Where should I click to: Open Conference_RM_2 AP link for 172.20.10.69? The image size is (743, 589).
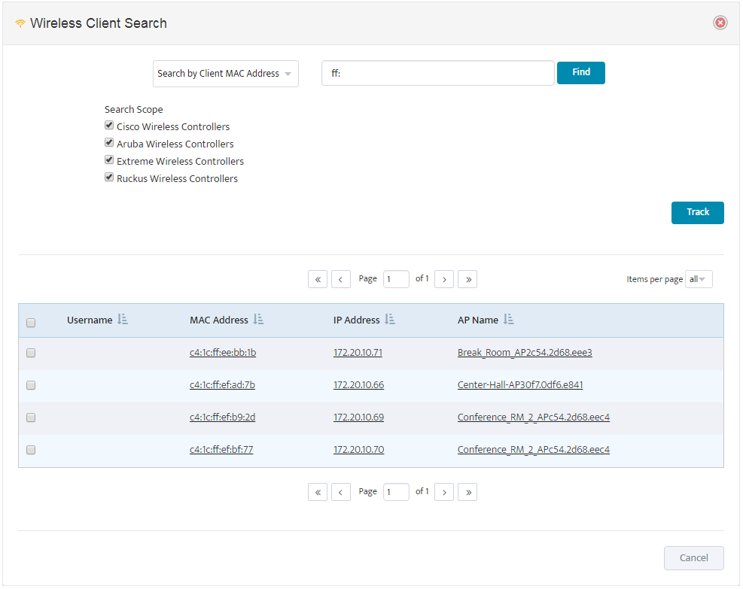point(534,417)
